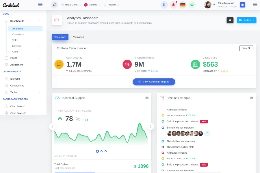Click the star favorite button

[230, 20]
